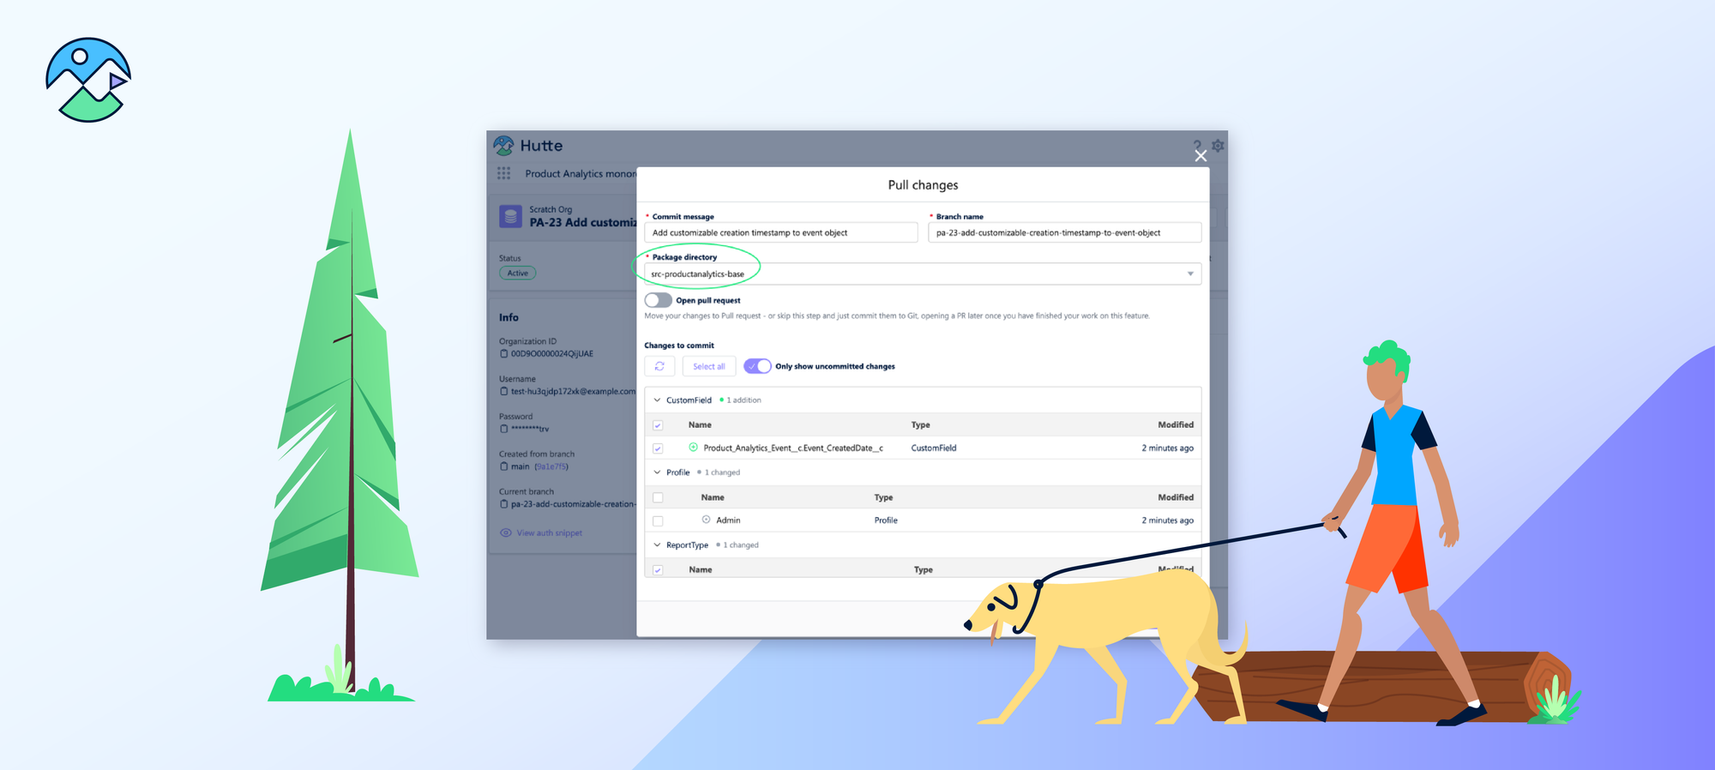Click the changed icon beside Admin
1715x770 pixels.
coord(706,520)
